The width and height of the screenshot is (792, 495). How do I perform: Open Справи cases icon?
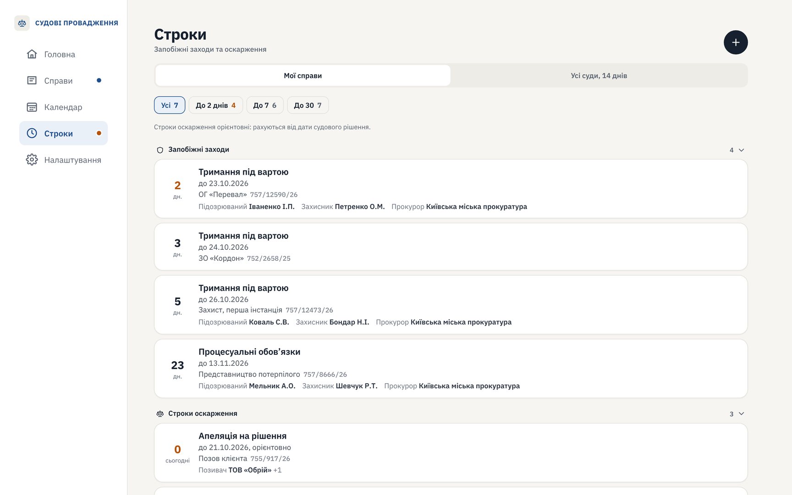32,81
